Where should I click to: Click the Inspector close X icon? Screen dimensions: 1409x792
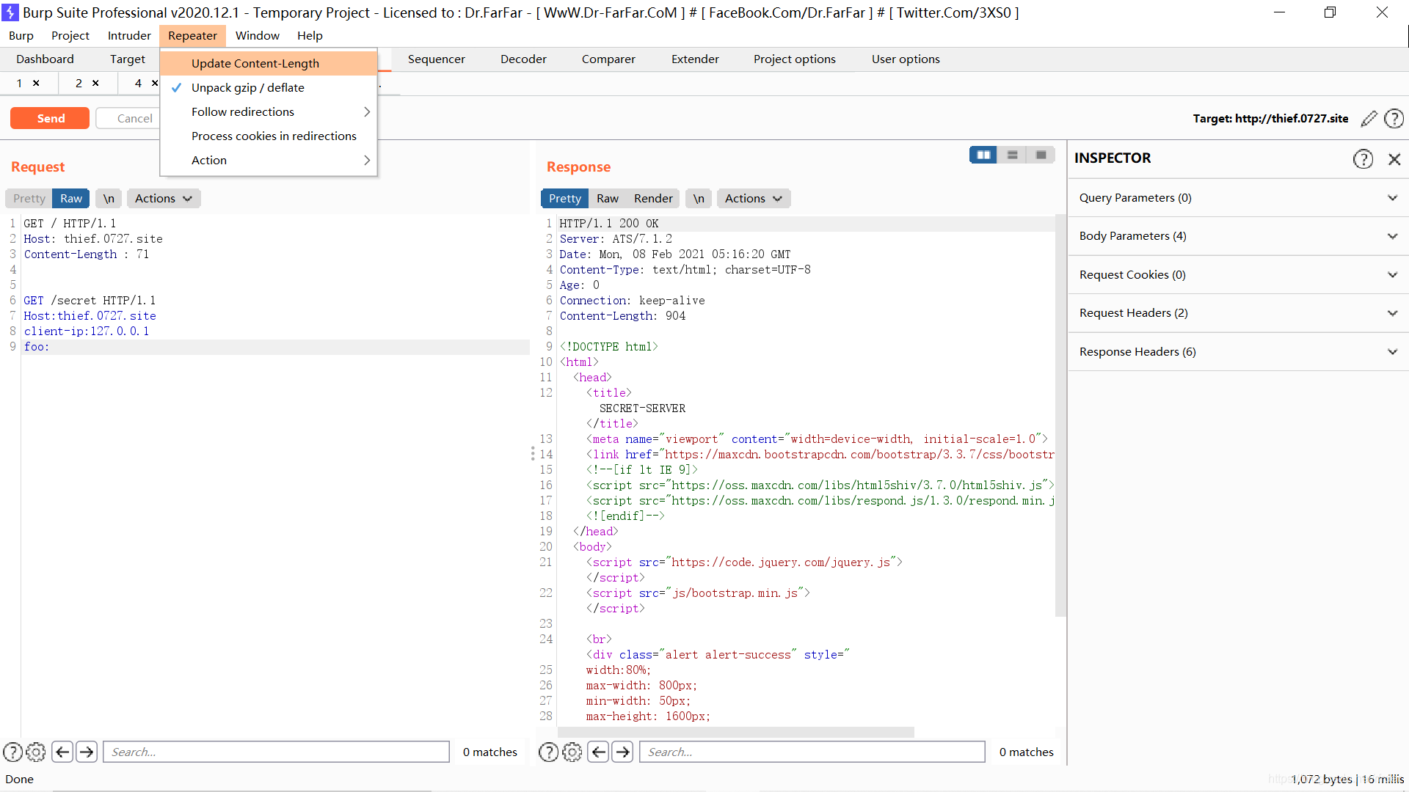[x=1394, y=158]
